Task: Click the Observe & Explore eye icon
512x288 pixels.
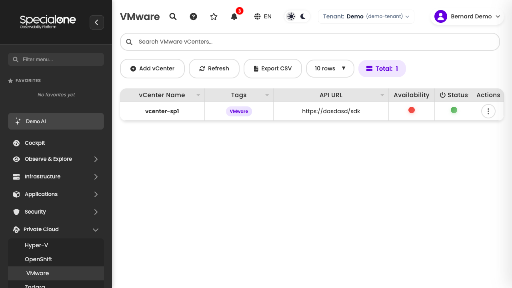Action: [16, 159]
